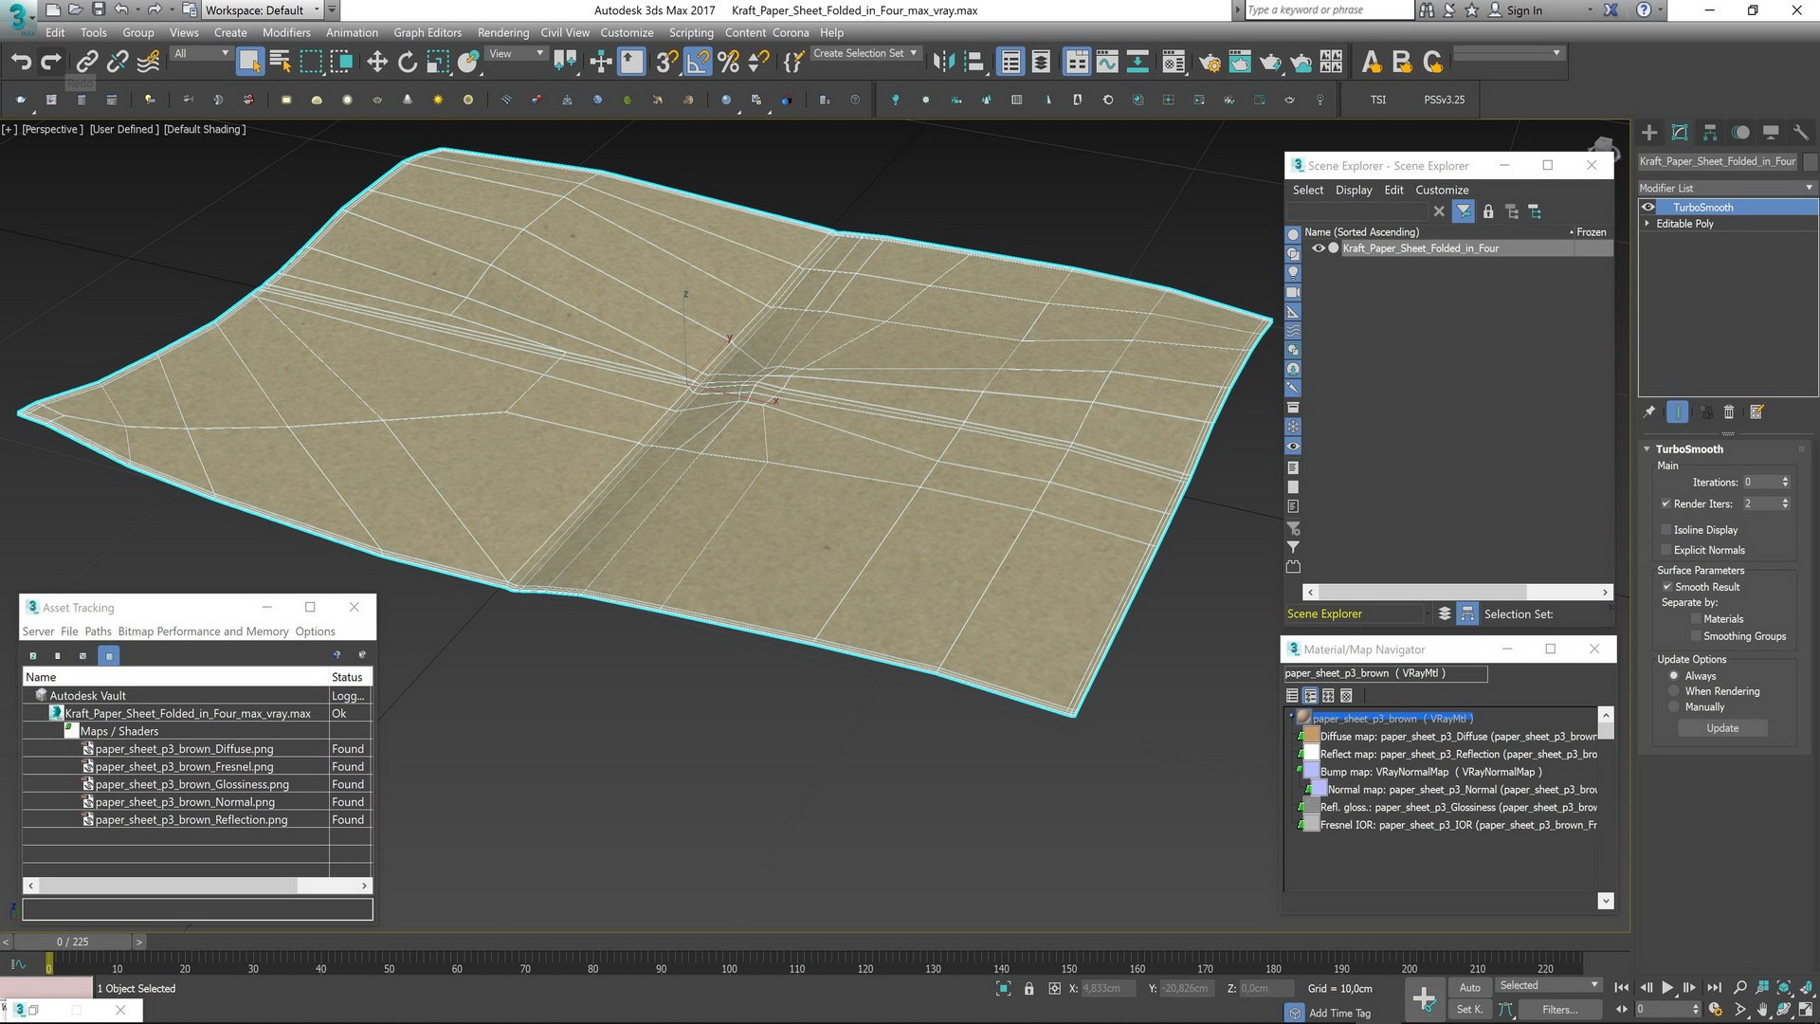
Task: Expand the Editable Poly stack entry
Action: [x=1647, y=224]
